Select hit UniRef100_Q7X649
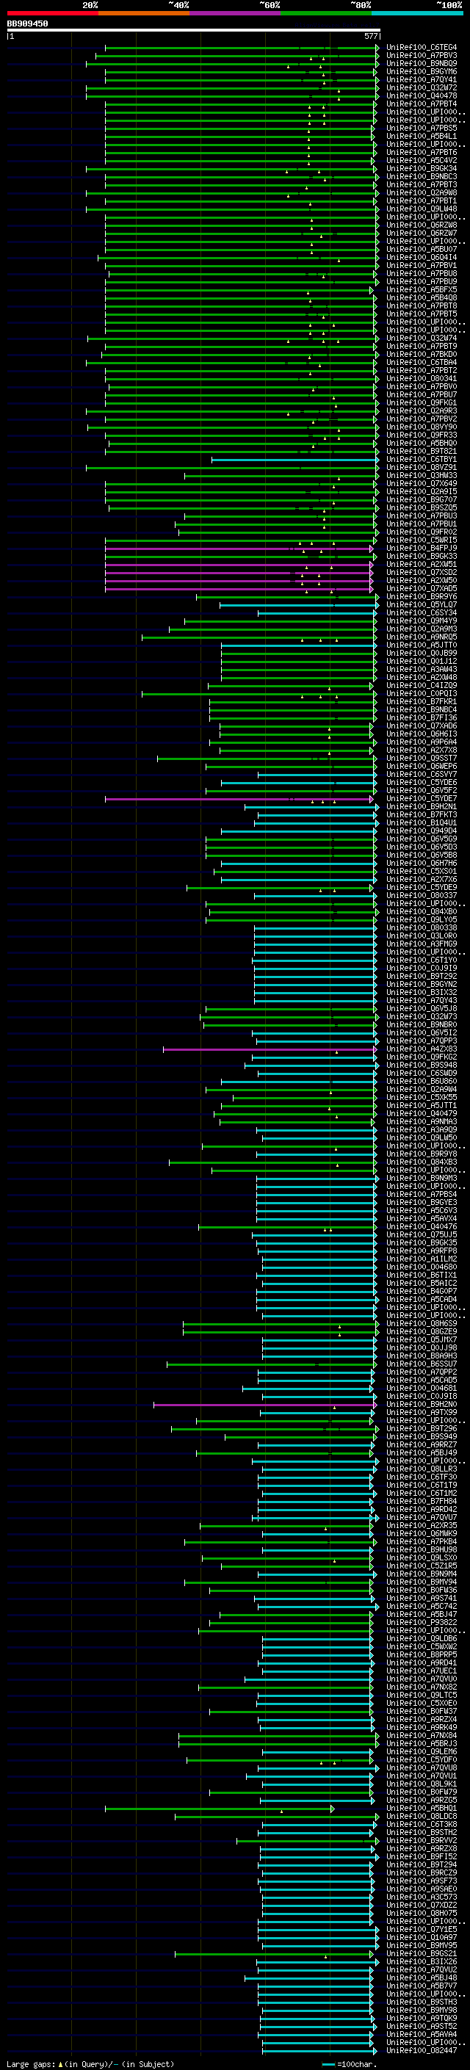 point(422,484)
